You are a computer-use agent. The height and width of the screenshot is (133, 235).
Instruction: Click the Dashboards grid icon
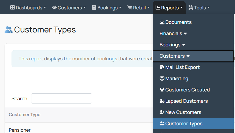coord(12,8)
